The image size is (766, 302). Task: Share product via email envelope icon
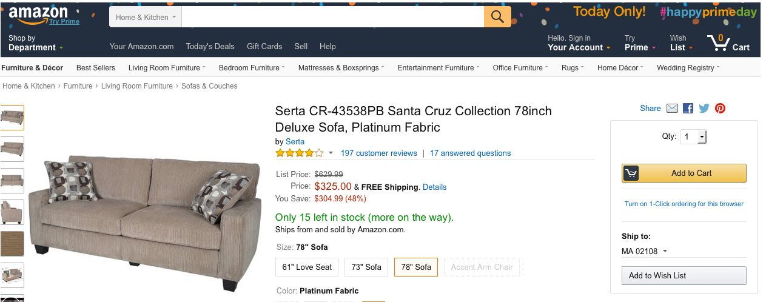(x=672, y=109)
